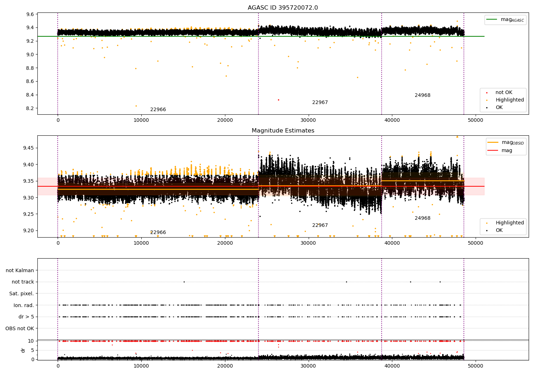Click the 5 tick label on the dr axis

(x=33, y=350)
